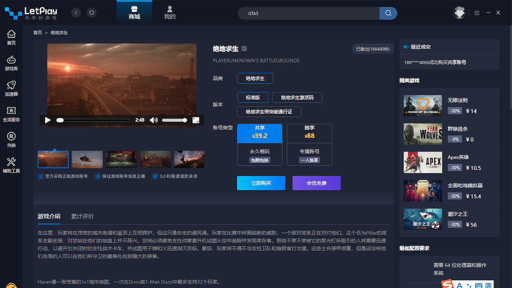
Task: Select the 绝地求生 category option
Action: (255, 78)
